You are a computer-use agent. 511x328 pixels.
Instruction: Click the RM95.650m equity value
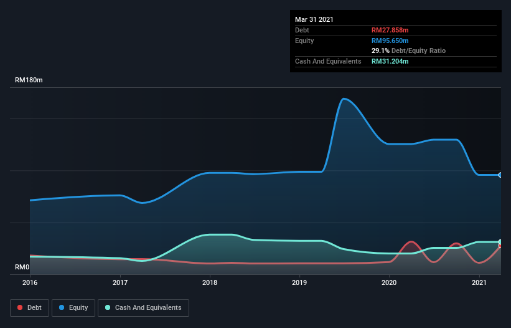pos(390,41)
